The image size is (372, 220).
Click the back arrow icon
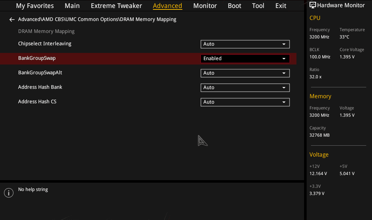12,20
